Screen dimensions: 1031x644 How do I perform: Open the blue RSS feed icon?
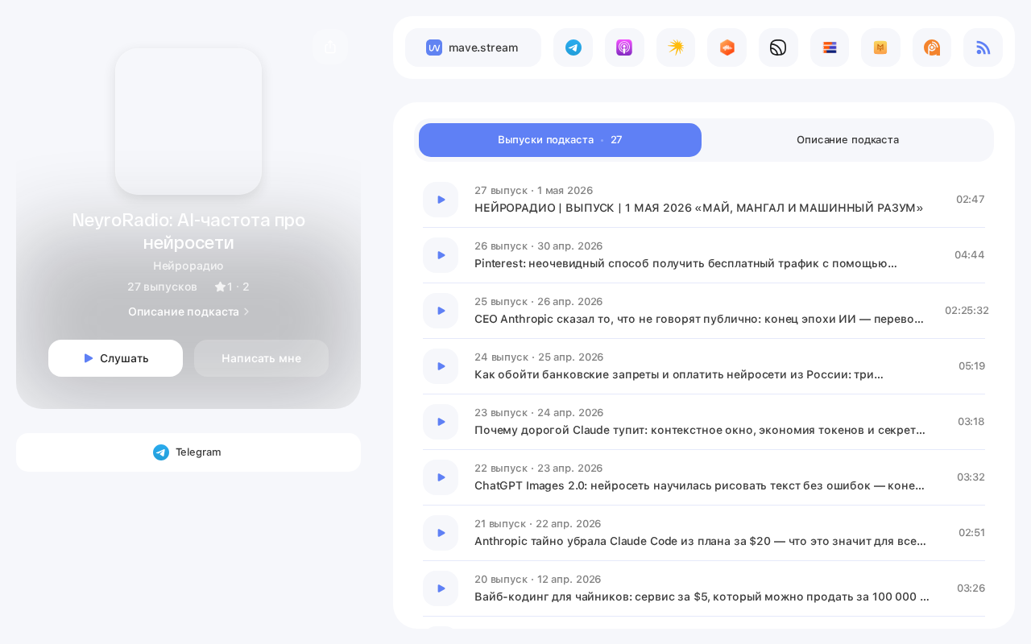click(983, 47)
